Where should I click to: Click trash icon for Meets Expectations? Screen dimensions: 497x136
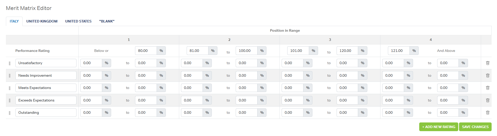tap(488, 88)
